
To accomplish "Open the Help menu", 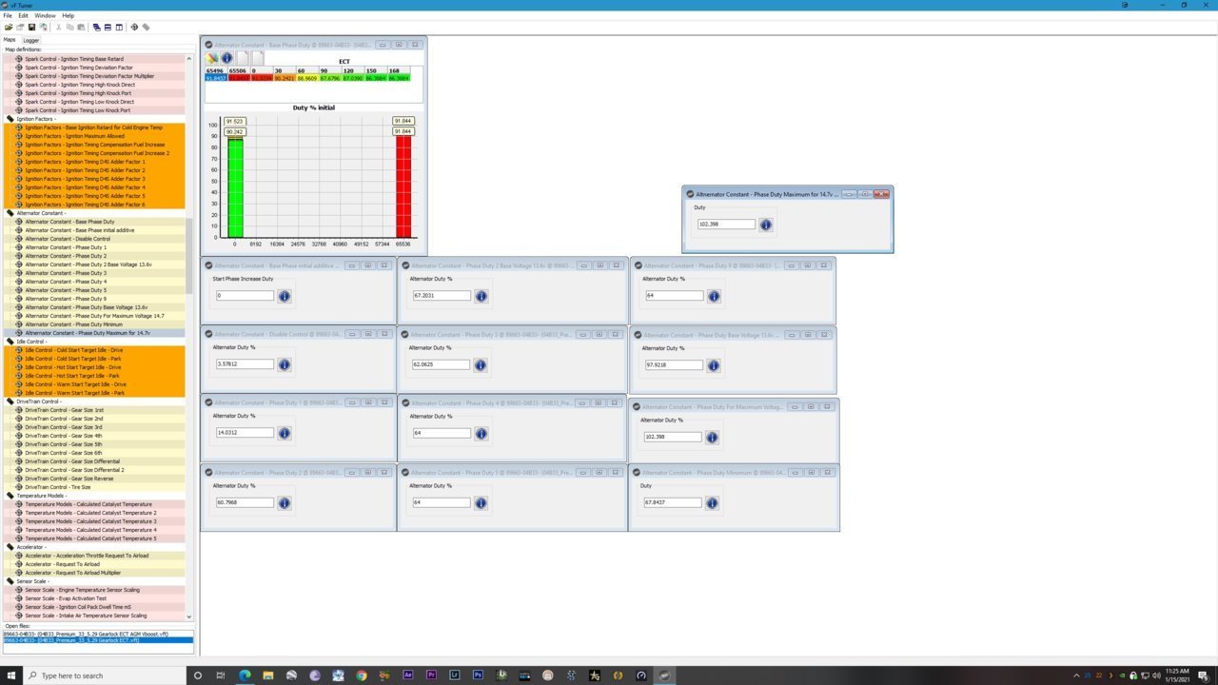I will tap(68, 15).
